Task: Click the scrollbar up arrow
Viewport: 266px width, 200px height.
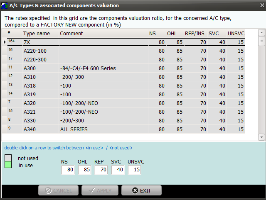Action: 261,33
